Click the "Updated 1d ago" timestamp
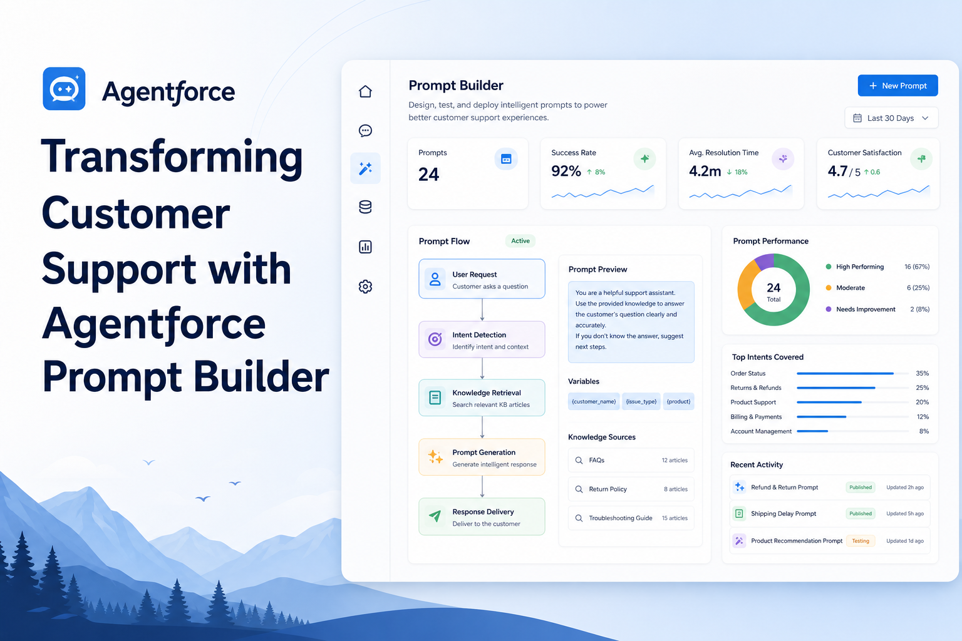Image resolution: width=962 pixels, height=641 pixels. point(905,541)
